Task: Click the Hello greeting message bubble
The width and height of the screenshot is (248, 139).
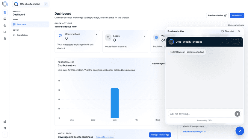Action: click(x=187, y=52)
